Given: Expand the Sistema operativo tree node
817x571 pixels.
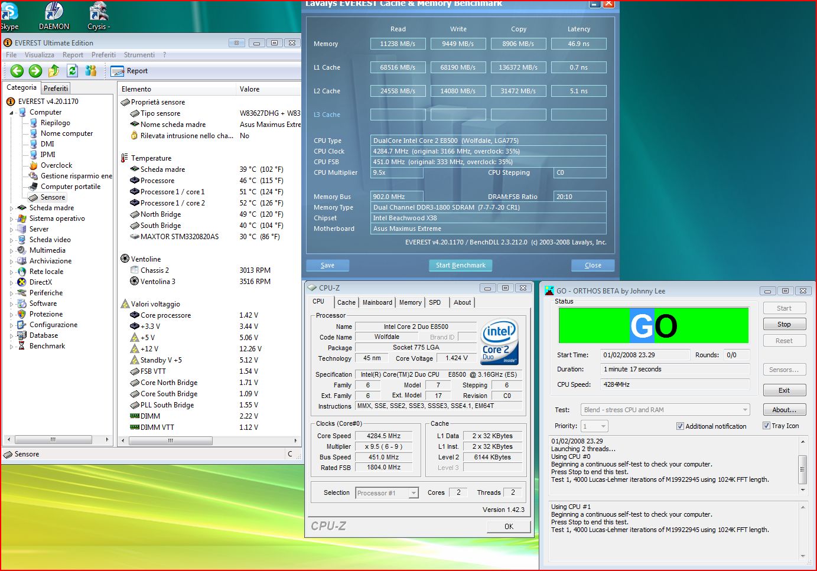Looking at the screenshot, I should click(x=11, y=219).
